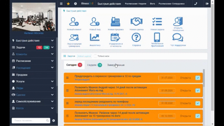Click drag handle of перед посещением task

tap(68, 103)
